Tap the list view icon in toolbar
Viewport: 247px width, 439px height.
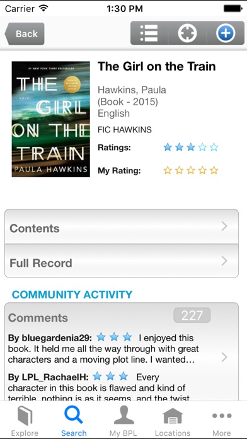149,33
